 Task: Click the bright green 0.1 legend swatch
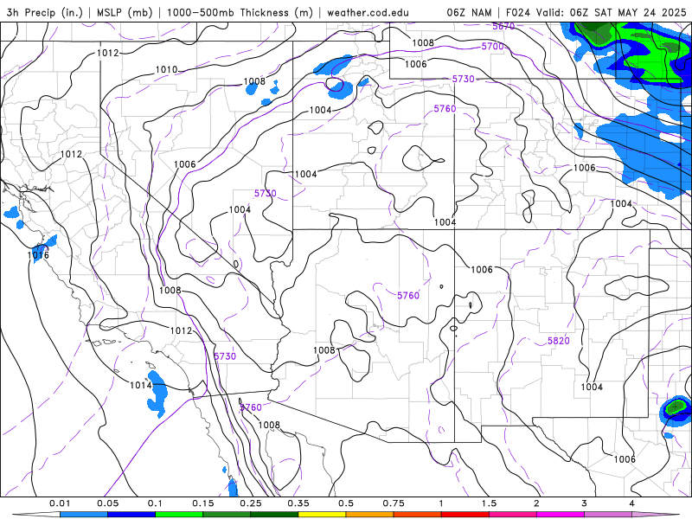point(179,515)
